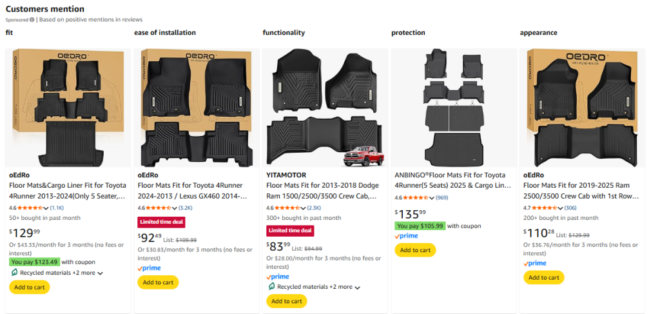
Task: Click the recycled materials leaf icon under the $129.99 item
Action: (x=14, y=273)
